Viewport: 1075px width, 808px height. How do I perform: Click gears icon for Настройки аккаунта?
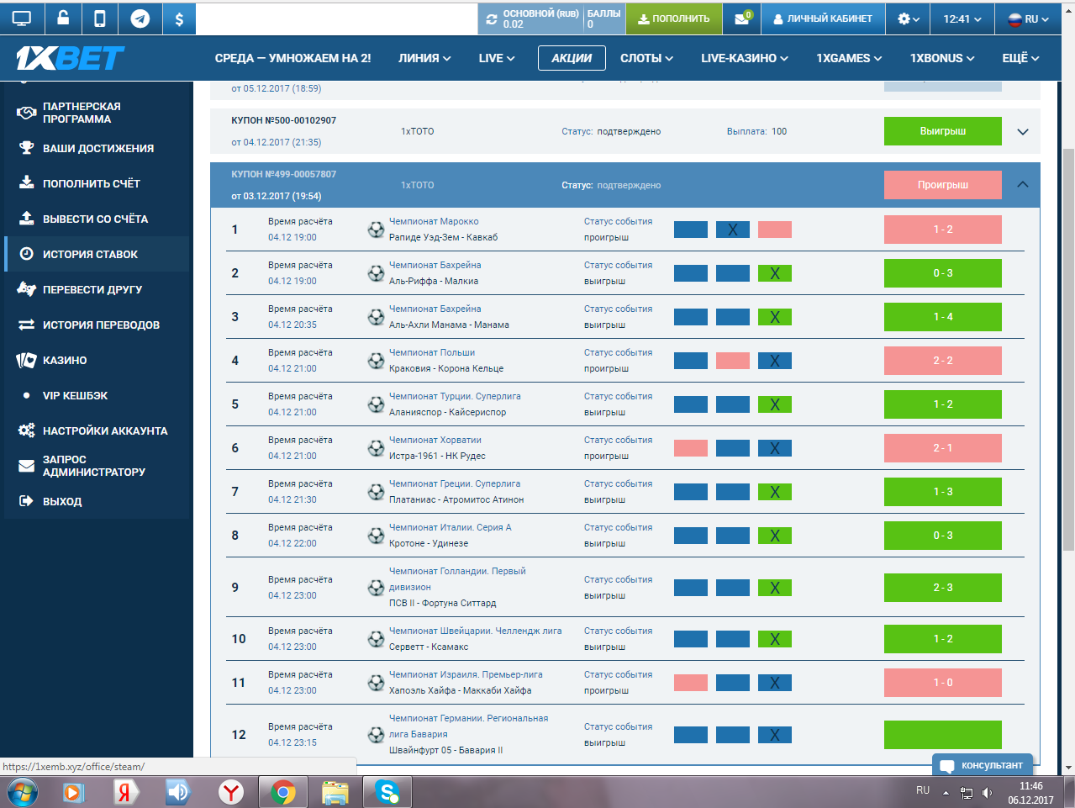(x=27, y=430)
